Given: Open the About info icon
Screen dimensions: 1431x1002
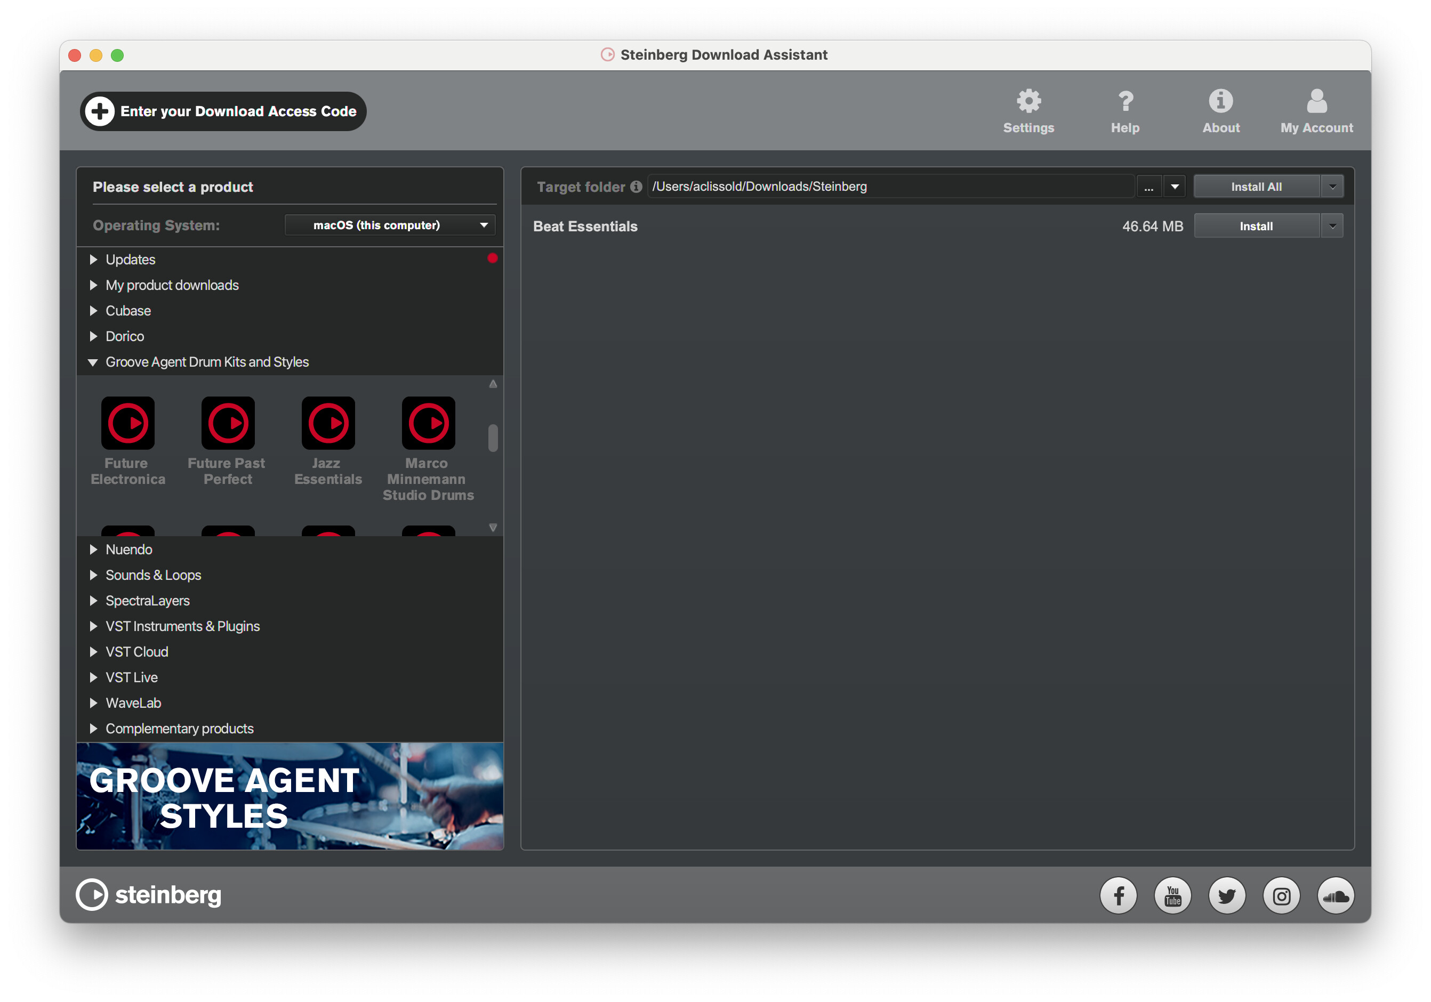Looking at the screenshot, I should point(1220,102).
